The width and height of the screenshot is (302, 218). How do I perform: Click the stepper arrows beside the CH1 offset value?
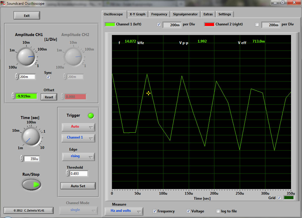[x=13, y=96]
